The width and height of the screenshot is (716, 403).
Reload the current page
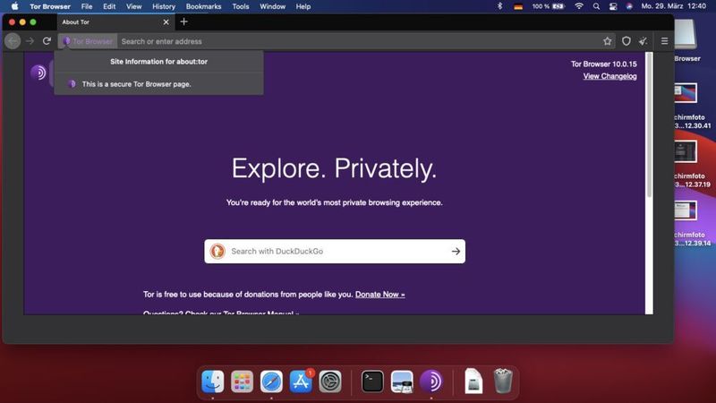[x=47, y=41]
